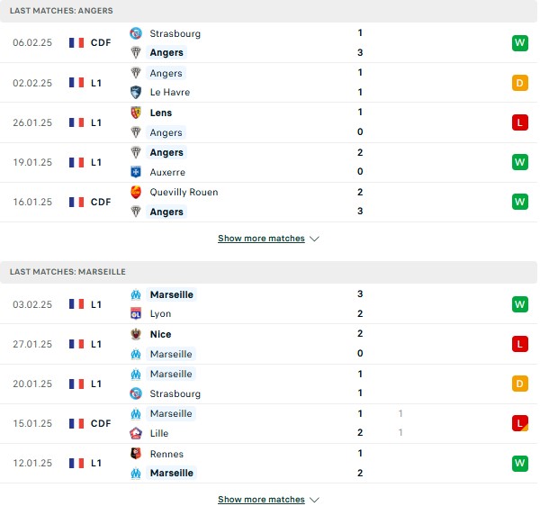
Task: Click the Nice club crest icon
Action: coord(136,334)
